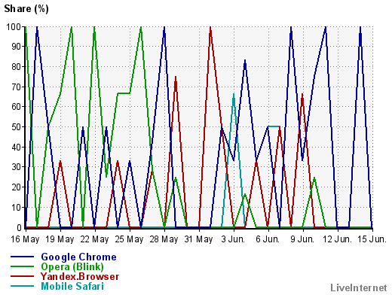Click the red Yandex peak at 1 June

pyautogui.click(x=210, y=28)
